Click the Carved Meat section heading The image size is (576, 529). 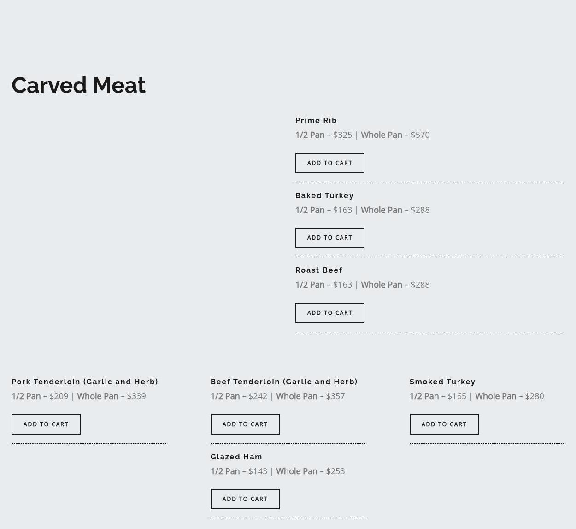[78, 86]
